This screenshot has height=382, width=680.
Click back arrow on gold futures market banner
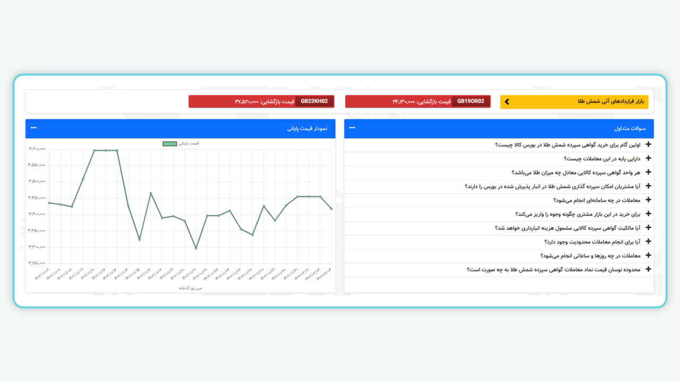pos(507,101)
